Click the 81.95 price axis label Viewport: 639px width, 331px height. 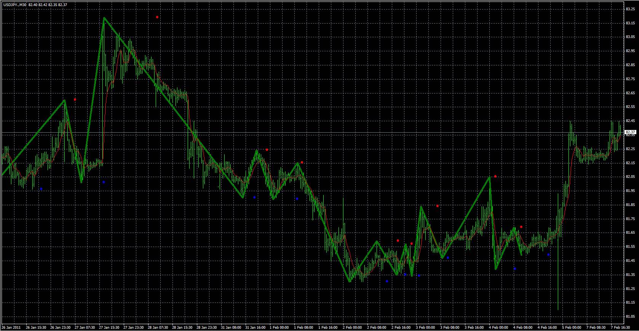pyautogui.click(x=630, y=191)
